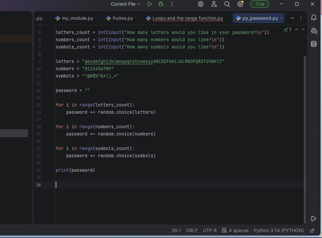Screen dimensions: 322x238
Task: Open the indent settings icon beside 4 spaces
Action: pyautogui.click(x=224, y=230)
